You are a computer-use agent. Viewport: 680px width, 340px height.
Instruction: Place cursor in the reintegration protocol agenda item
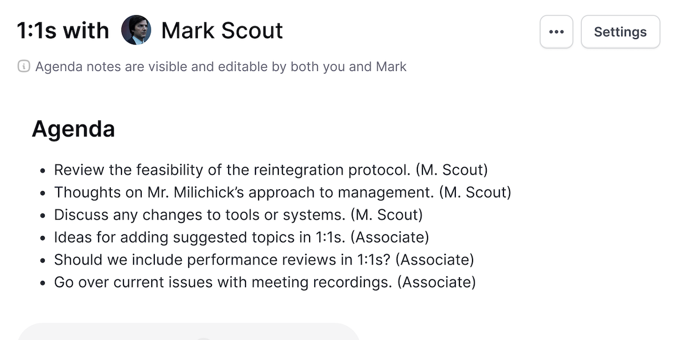(x=232, y=170)
